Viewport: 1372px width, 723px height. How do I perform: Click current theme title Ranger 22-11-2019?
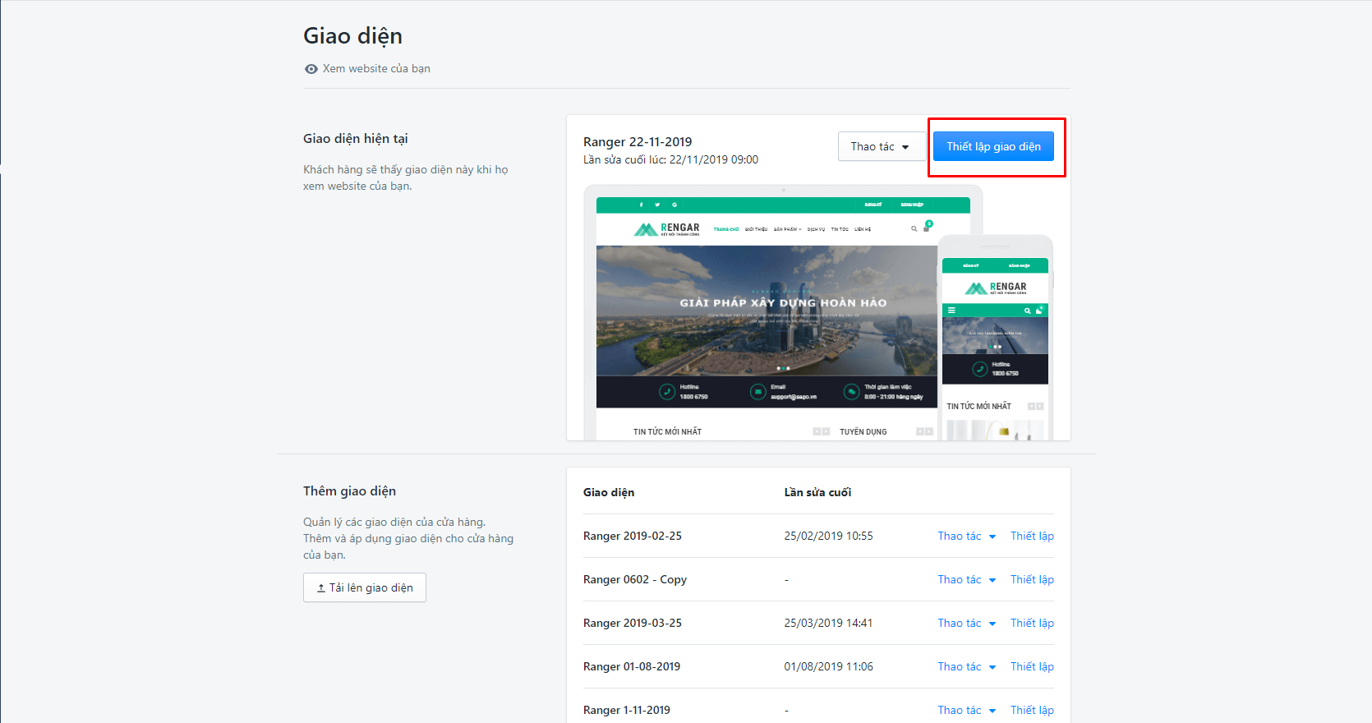point(638,141)
